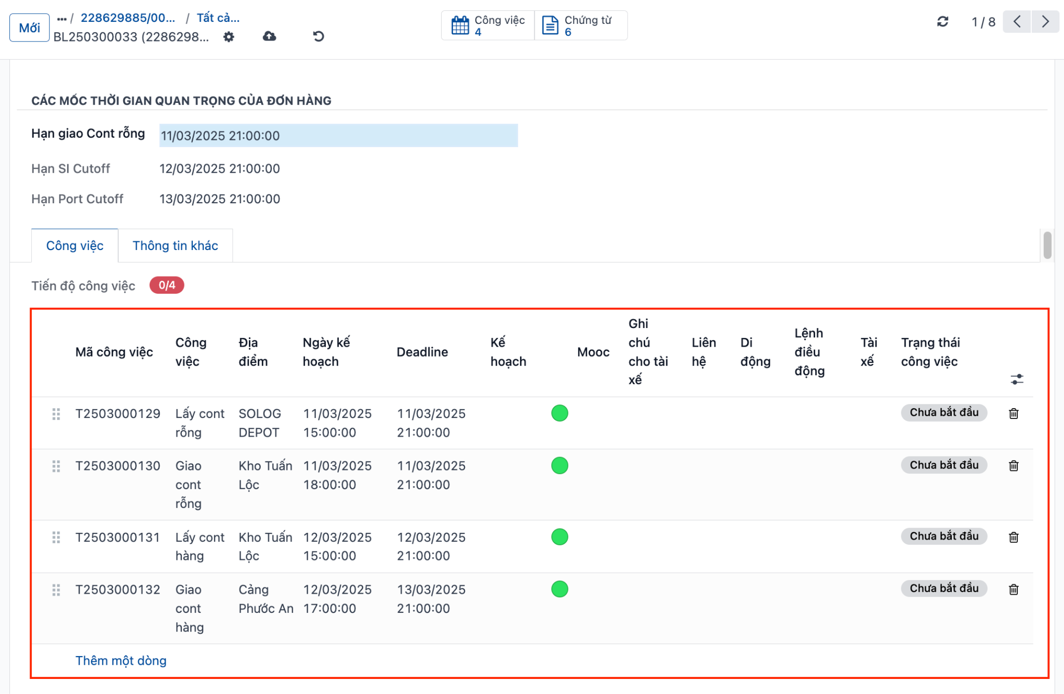1064x694 pixels.
Task: Click the green status dot for T2503000131
Action: (560, 536)
